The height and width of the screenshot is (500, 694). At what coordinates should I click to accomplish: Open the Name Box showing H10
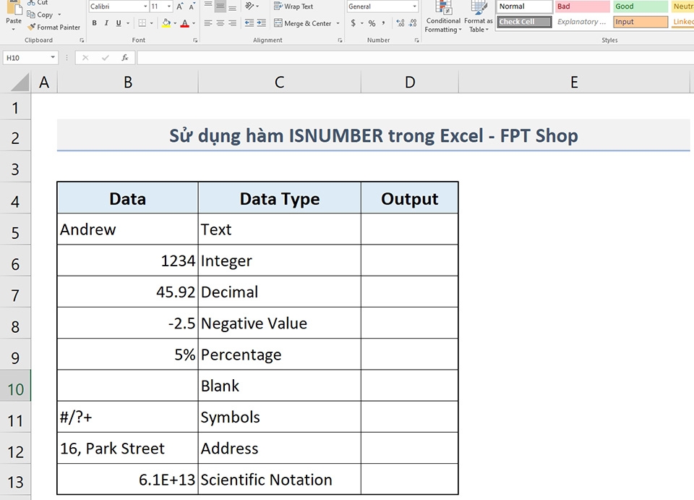[x=27, y=56]
